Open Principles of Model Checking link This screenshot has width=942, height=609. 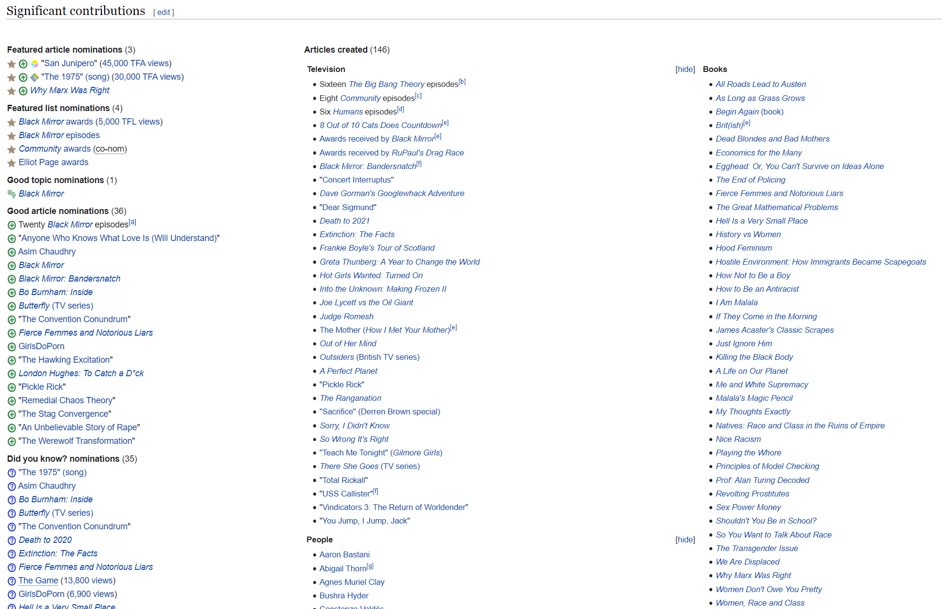point(767,466)
